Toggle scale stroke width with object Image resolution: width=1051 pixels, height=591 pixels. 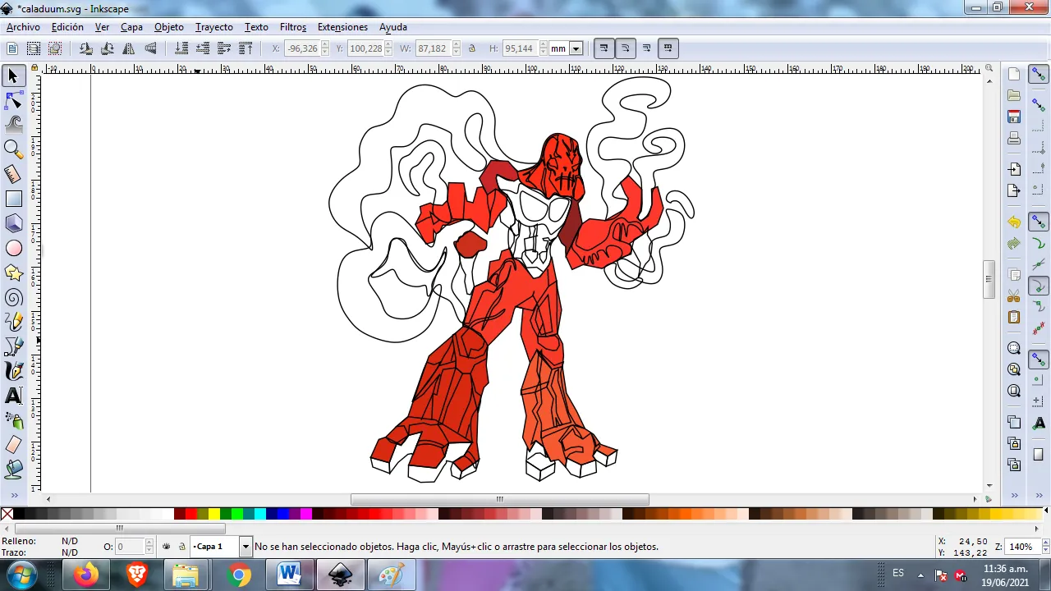point(604,48)
